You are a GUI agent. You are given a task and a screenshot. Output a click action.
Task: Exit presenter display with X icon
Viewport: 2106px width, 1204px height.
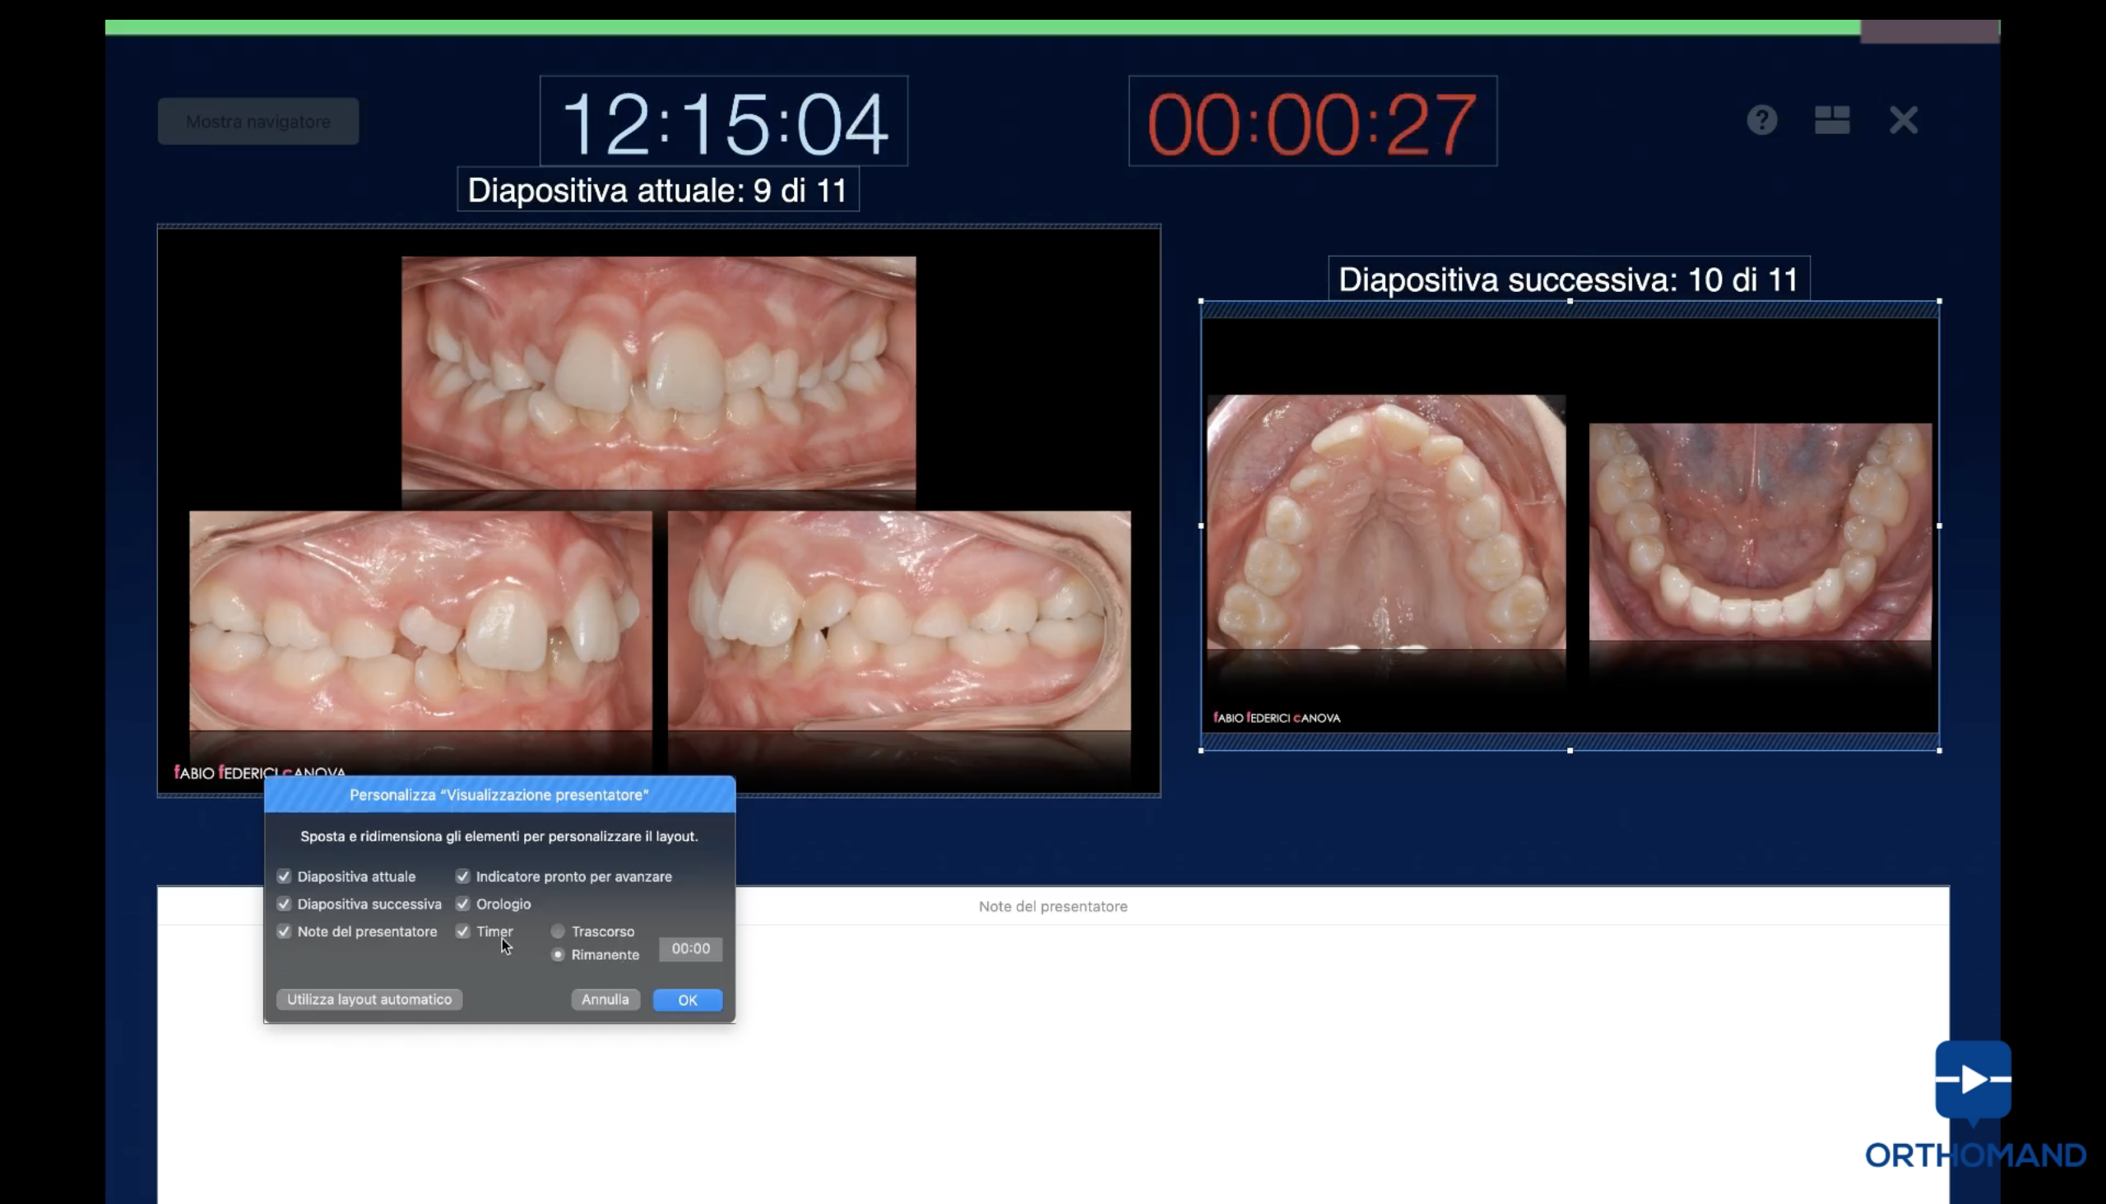pos(1904,121)
